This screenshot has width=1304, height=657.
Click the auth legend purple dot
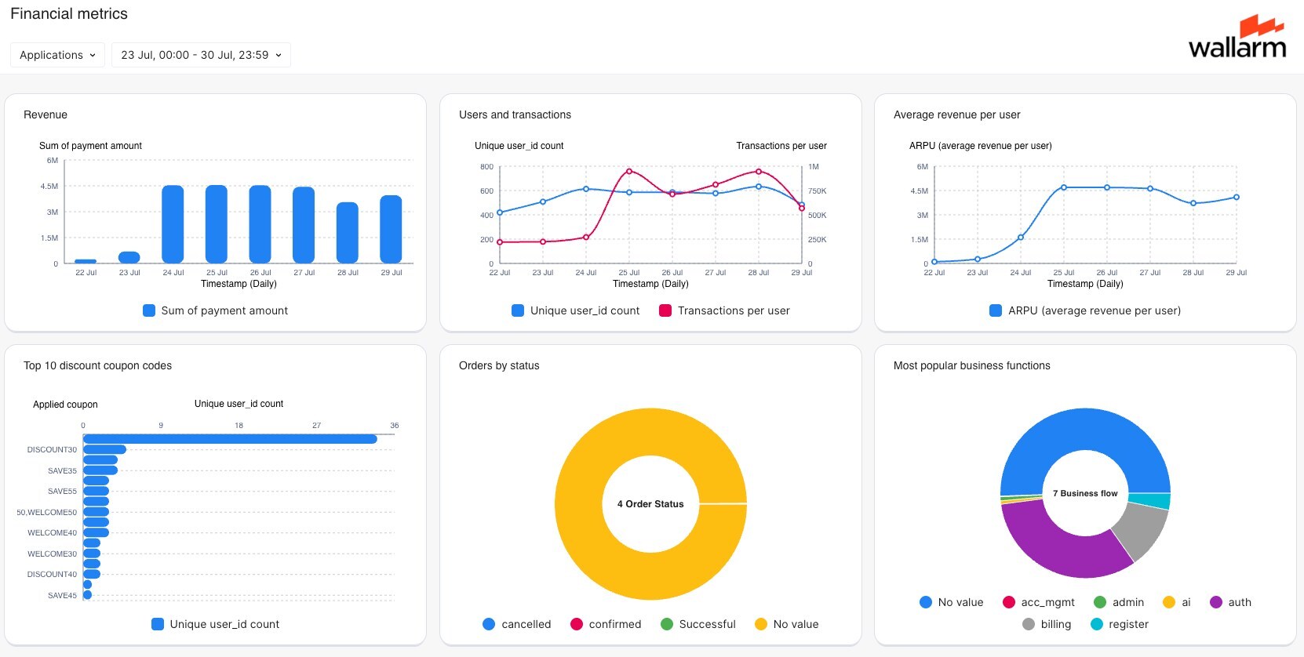1216,602
